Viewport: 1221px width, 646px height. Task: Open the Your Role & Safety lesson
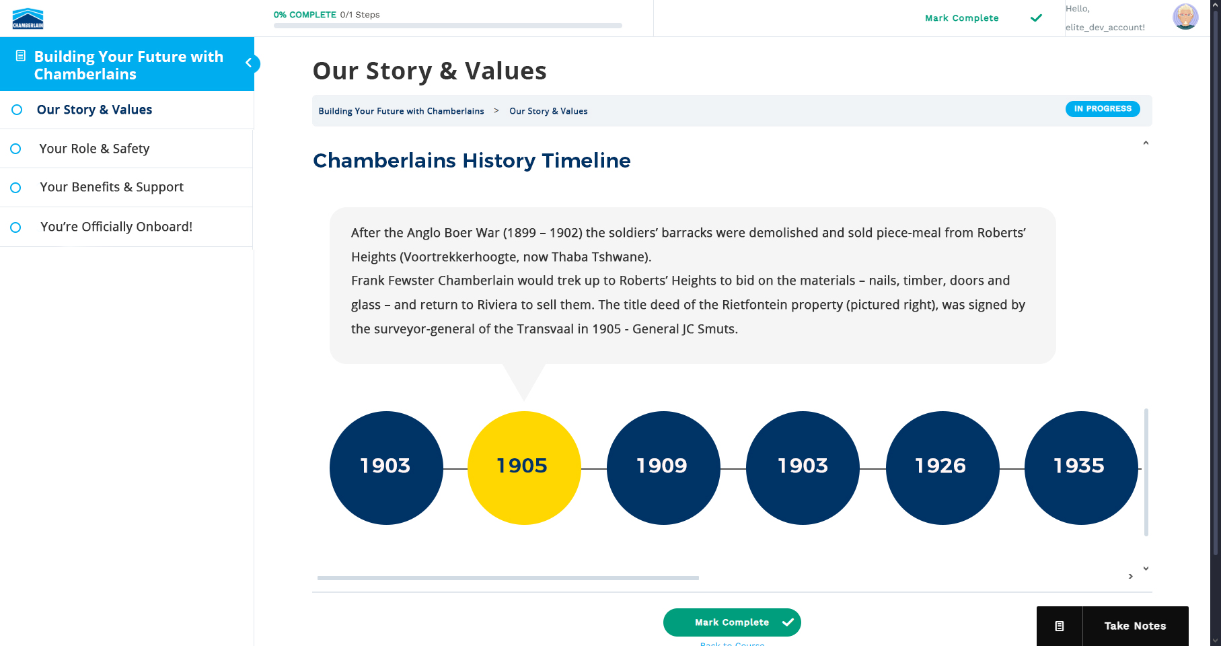click(94, 149)
